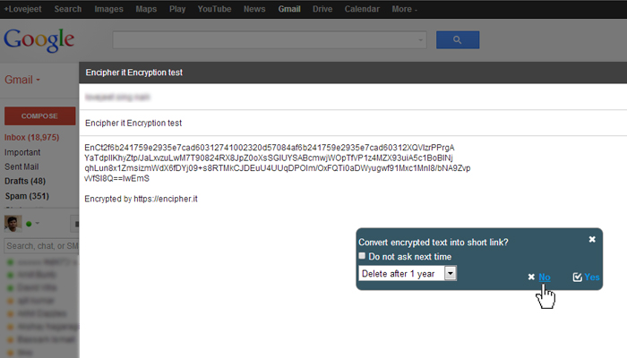Expand the search options arrow
Viewport: 627px width, 358px height.
click(x=420, y=40)
